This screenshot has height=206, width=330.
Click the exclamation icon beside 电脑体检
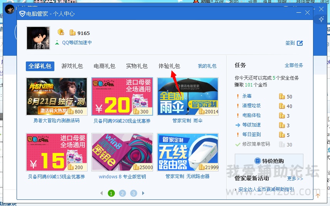(x=238, y=115)
